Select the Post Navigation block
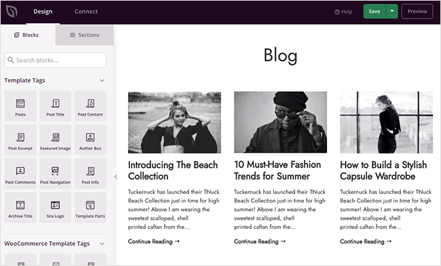This screenshot has height=266, width=441. point(55,174)
